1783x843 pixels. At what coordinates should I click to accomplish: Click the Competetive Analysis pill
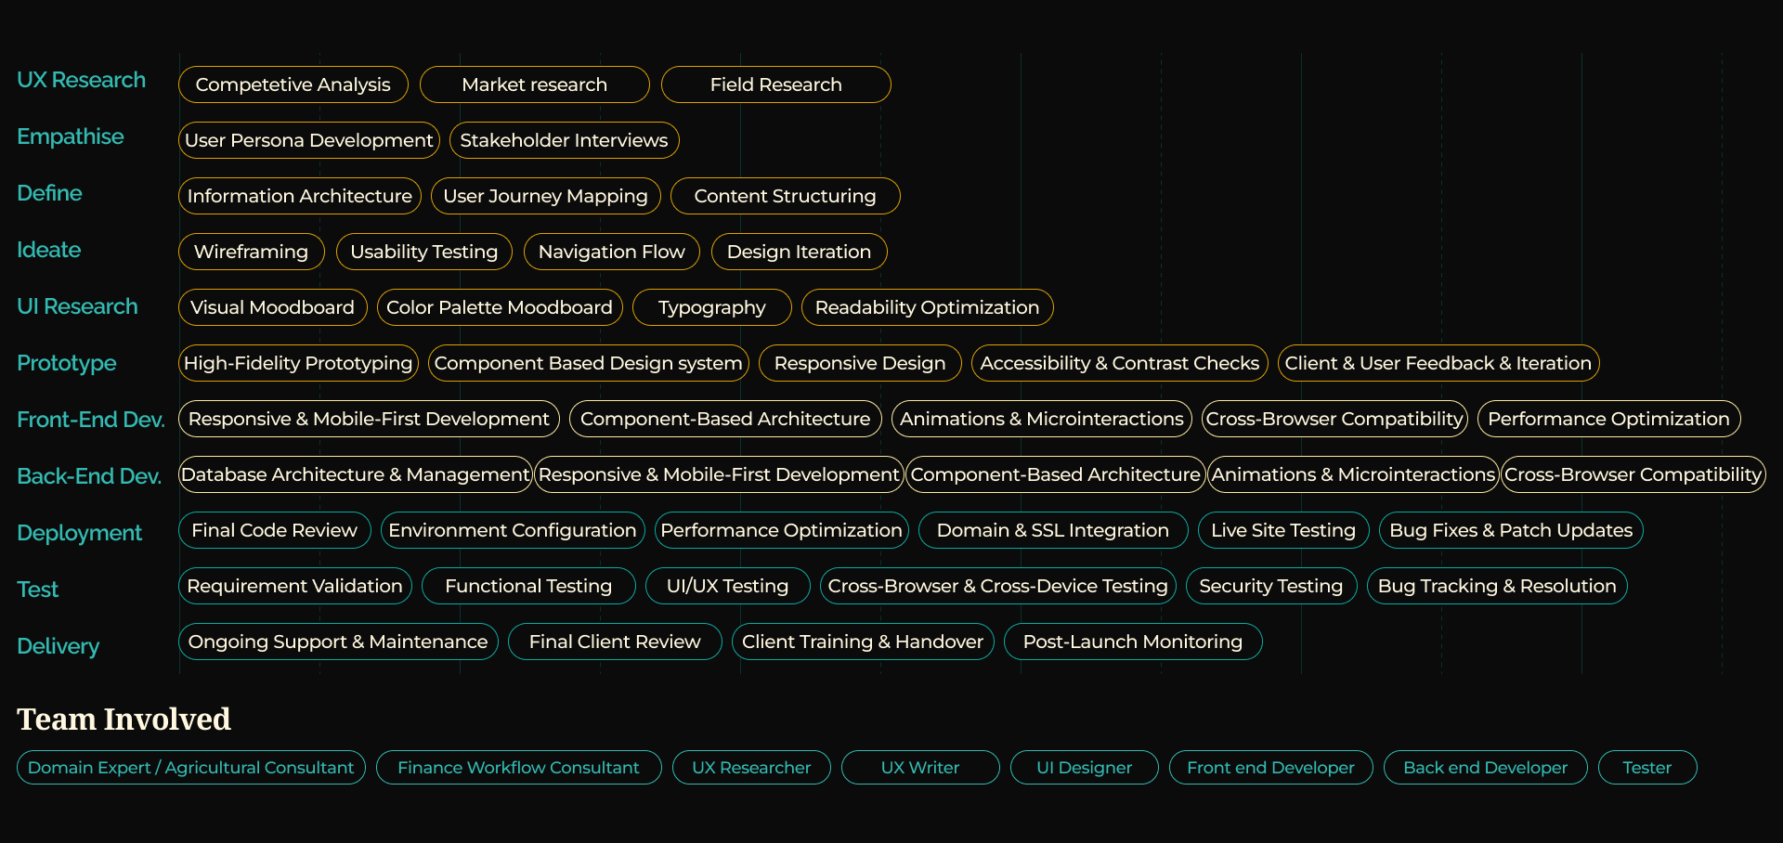pos(293,84)
